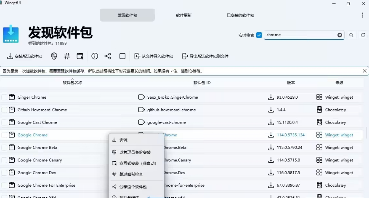Click Chocolatey source icon in Chrome For Enterprise row

(x=319, y=185)
